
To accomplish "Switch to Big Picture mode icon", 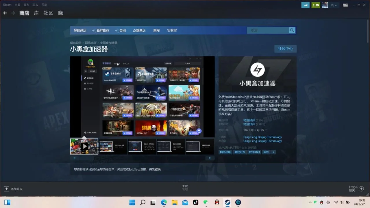I will [x=345, y=5].
